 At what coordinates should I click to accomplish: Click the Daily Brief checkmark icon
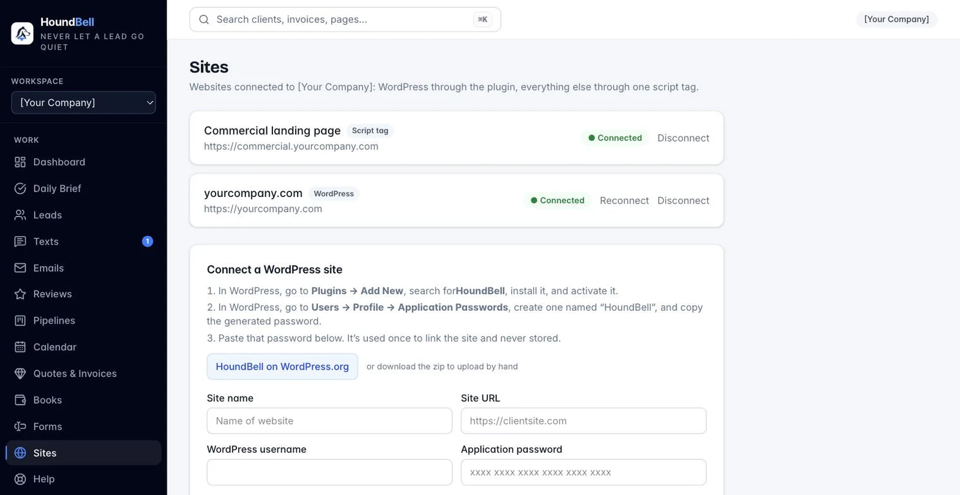coord(20,188)
